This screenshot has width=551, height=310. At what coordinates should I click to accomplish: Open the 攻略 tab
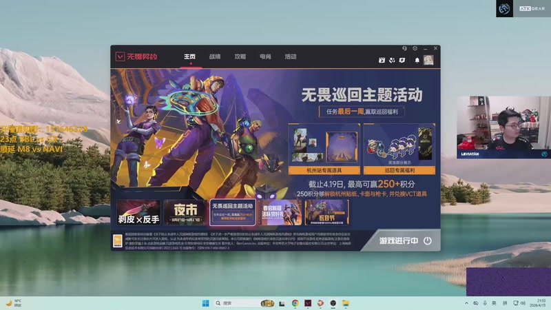pyautogui.click(x=240, y=56)
